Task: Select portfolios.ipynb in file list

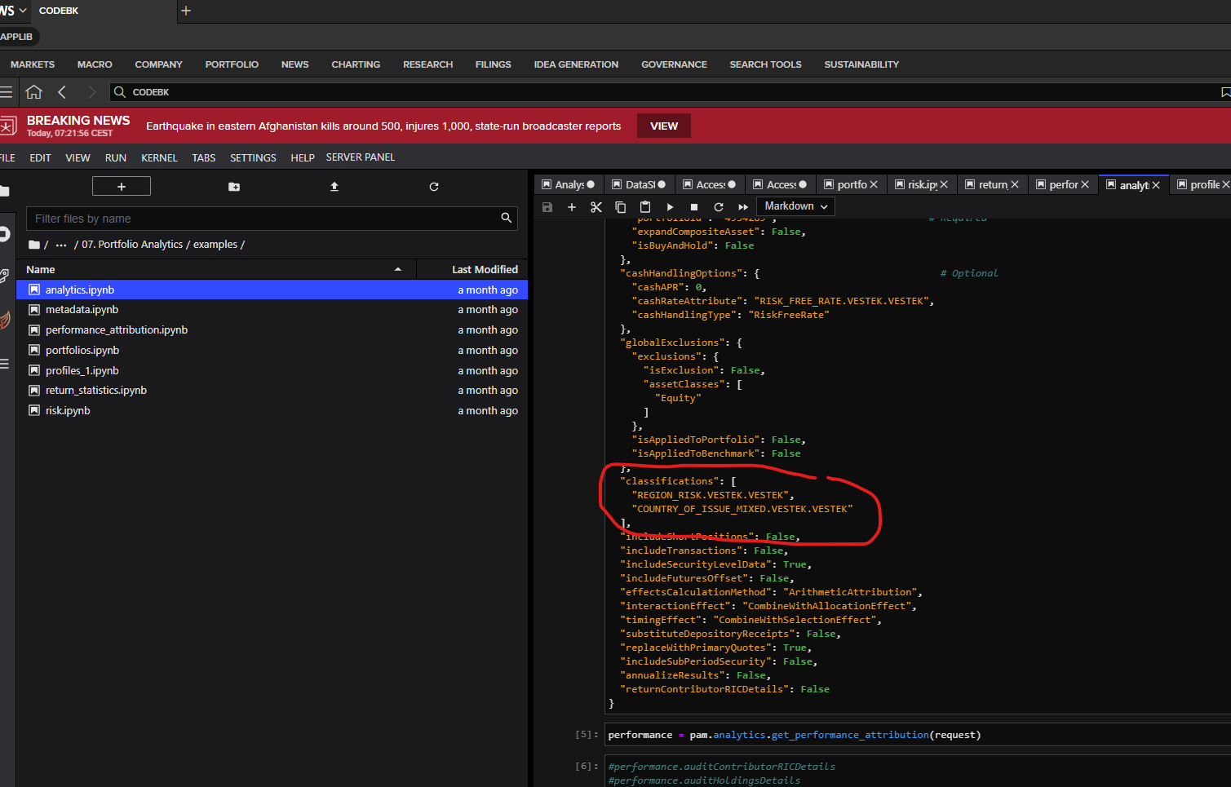Action: pyautogui.click(x=272, y=351)
